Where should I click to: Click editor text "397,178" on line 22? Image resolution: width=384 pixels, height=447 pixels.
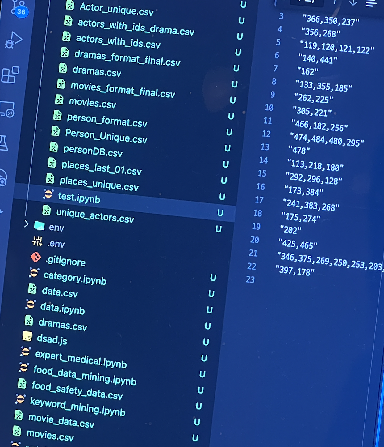click(x=295, y=270)
